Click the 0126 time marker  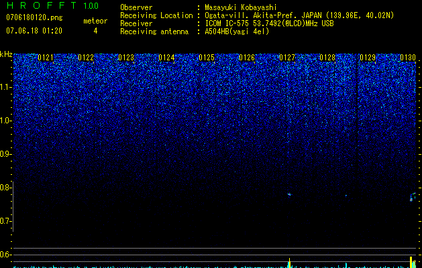tap(247, 58)
